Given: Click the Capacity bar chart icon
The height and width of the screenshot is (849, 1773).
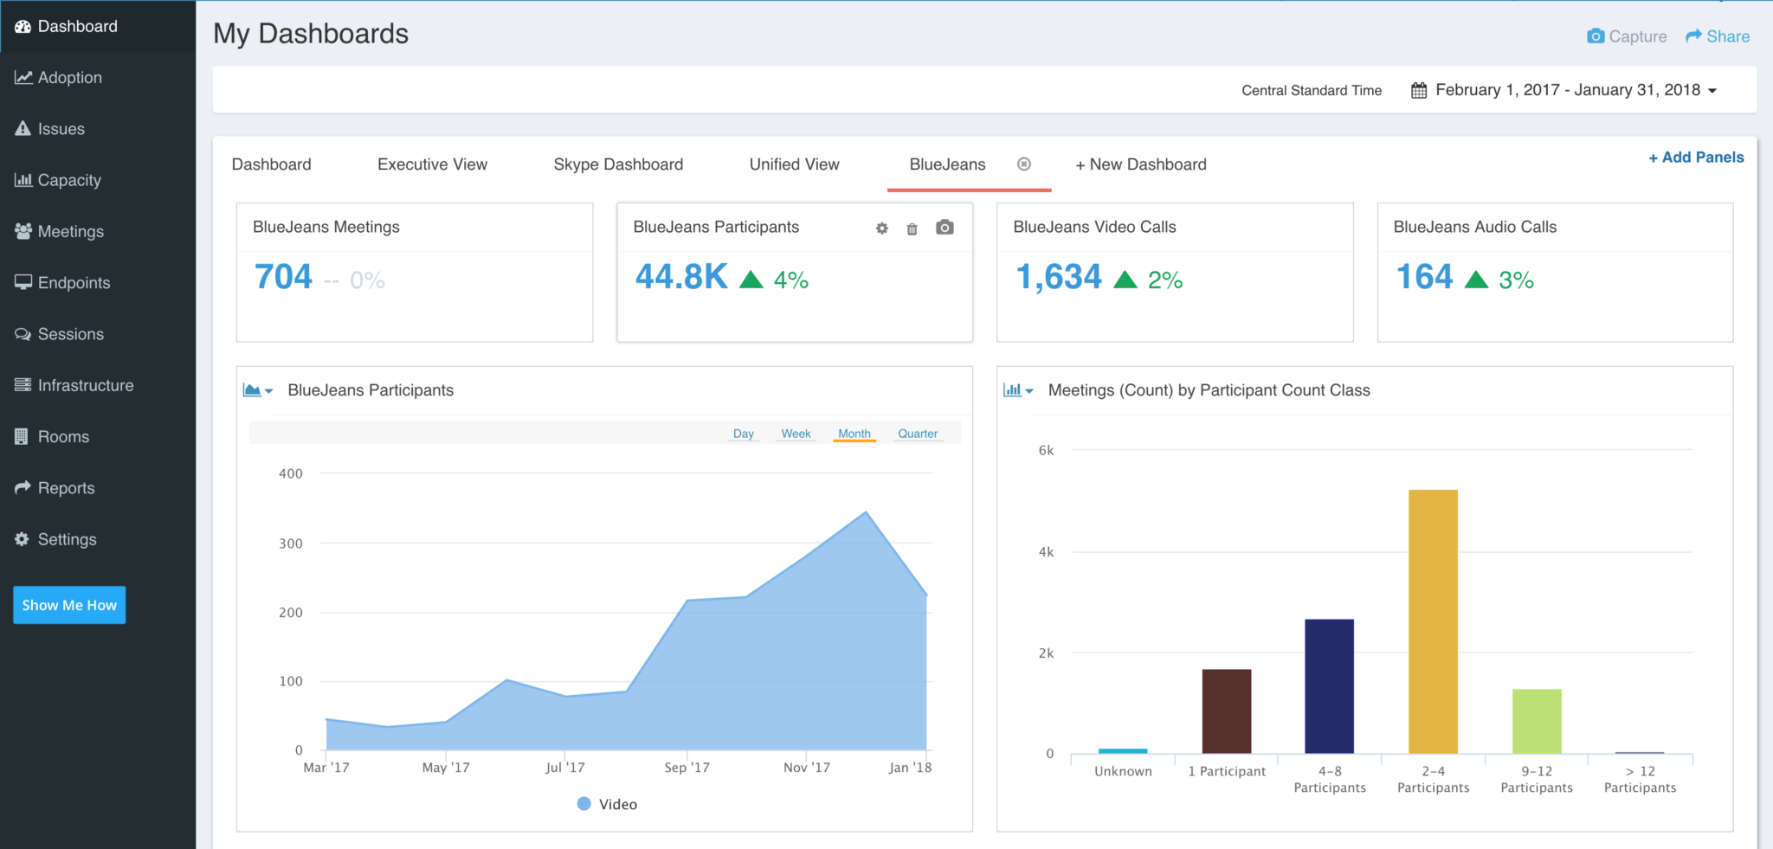Looking at the screenshot, I should [23, 180].
